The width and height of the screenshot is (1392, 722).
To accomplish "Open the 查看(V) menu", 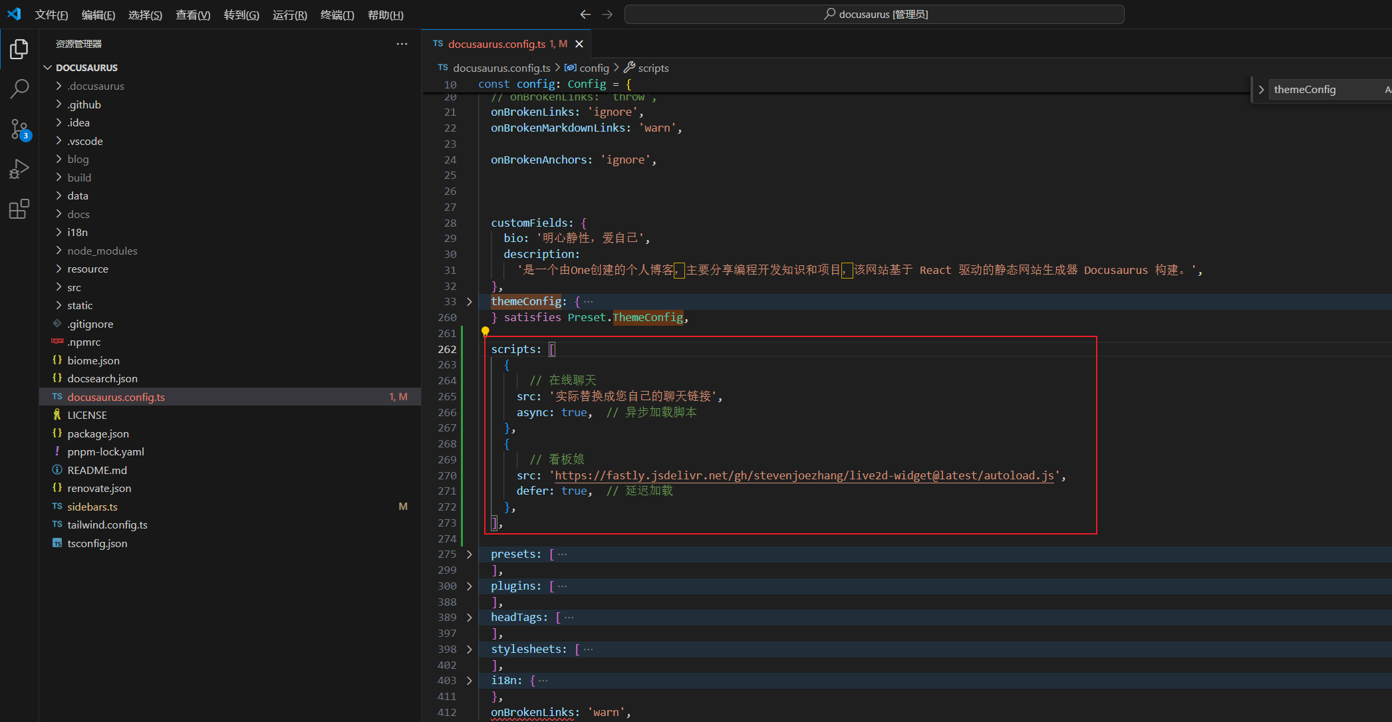I will (x=193, y=15).
